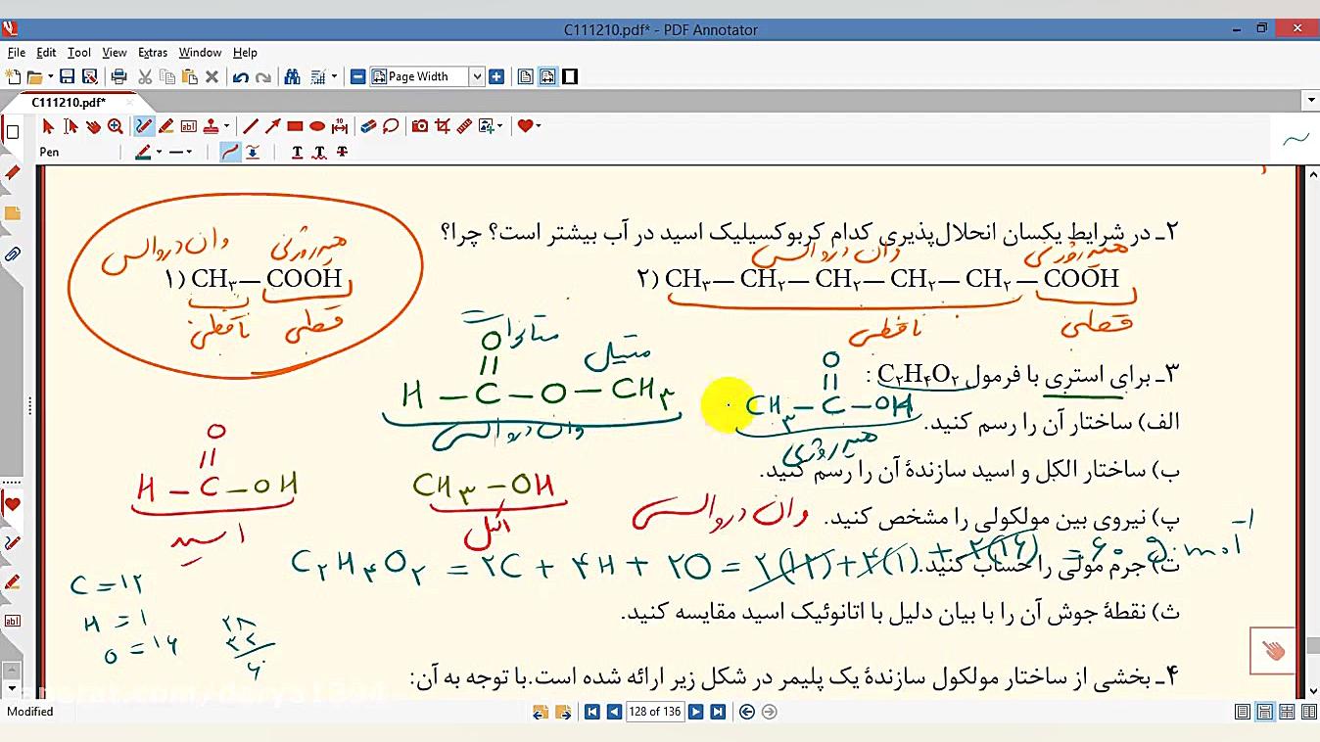Open the Page Width zoom dropdown

[477, 75]
